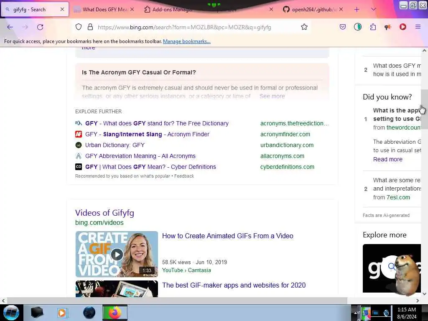
Task: Click the horizontal scrollbar left arrow
Action: pos(3,301)
